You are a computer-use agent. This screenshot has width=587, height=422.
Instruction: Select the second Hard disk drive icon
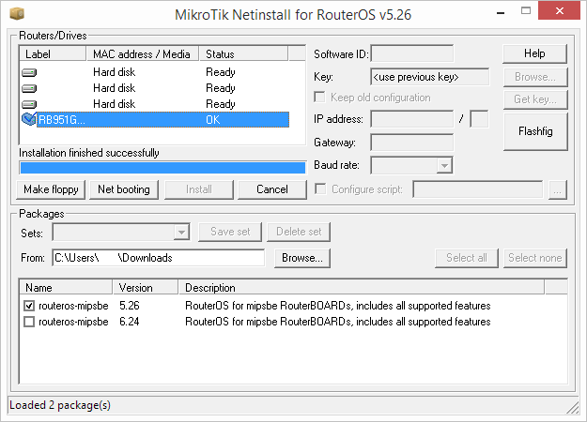point(29,88)
